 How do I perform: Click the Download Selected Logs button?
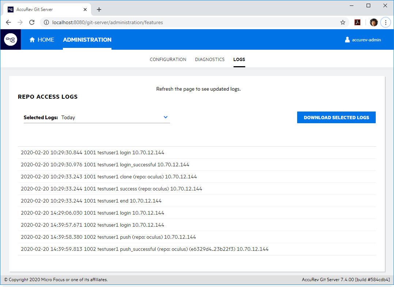click(336, 117)
